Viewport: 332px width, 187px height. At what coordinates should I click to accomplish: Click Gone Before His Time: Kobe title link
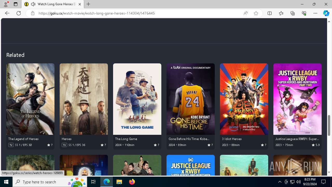coord(189,139)
